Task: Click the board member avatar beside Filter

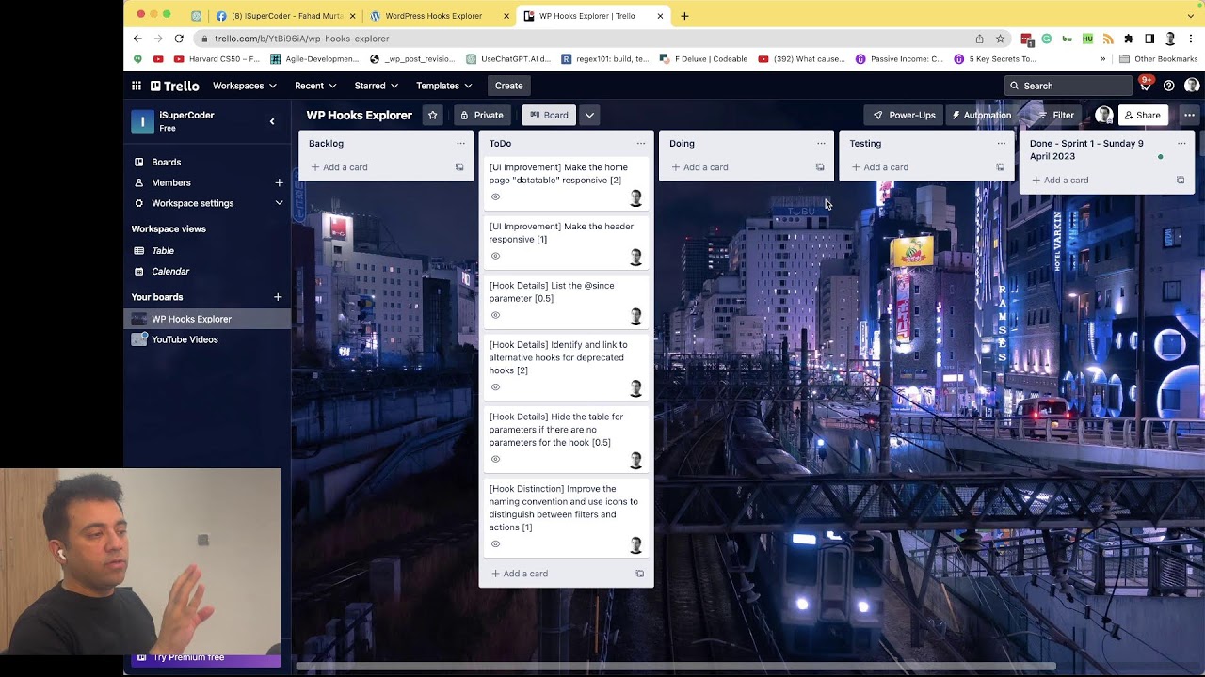Action: pyautogui.click(x=1103, y=115)
